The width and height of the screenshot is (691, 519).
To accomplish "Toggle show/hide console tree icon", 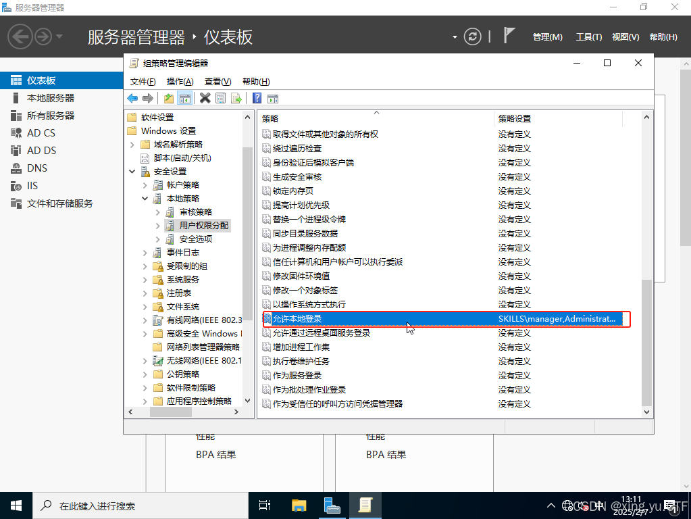I will coord(184,99).
